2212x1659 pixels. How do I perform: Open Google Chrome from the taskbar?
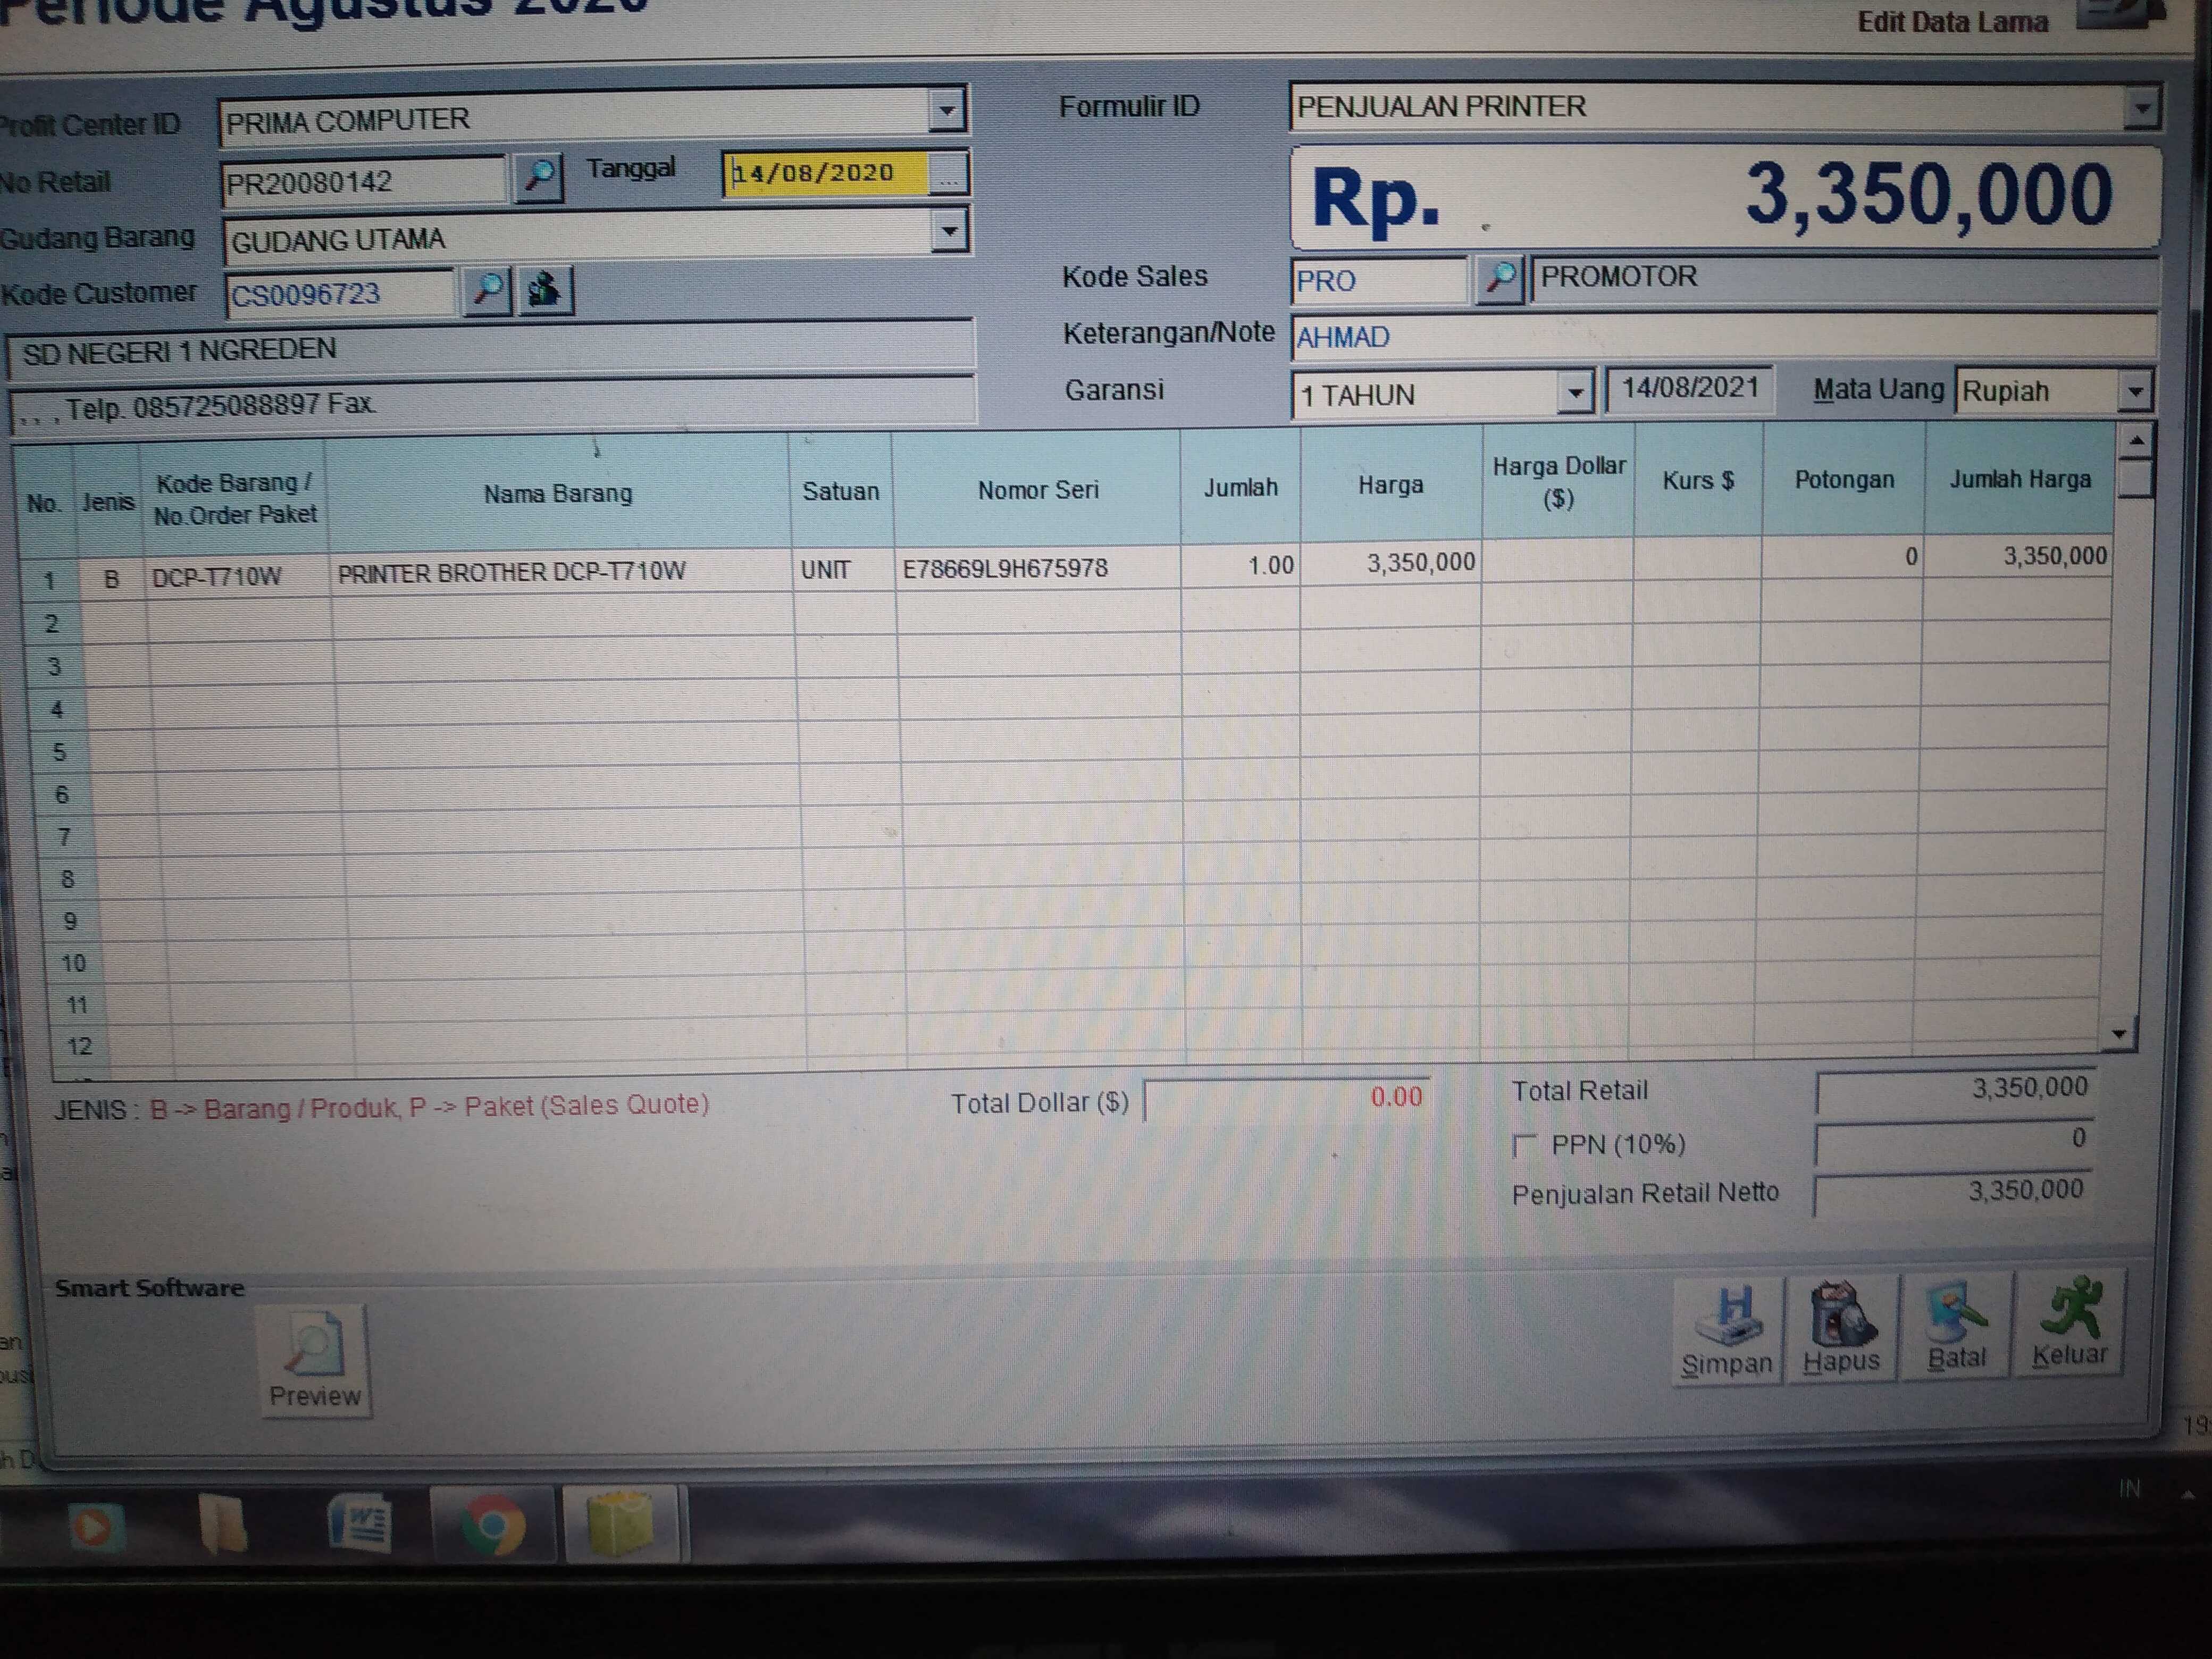(x=491, y=1524)
